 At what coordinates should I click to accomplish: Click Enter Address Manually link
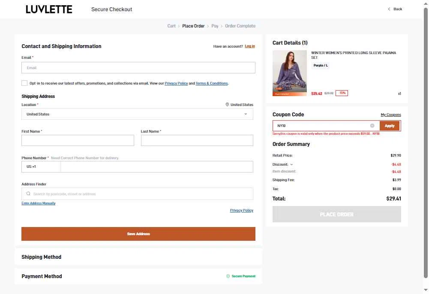(x=39, y=203)
